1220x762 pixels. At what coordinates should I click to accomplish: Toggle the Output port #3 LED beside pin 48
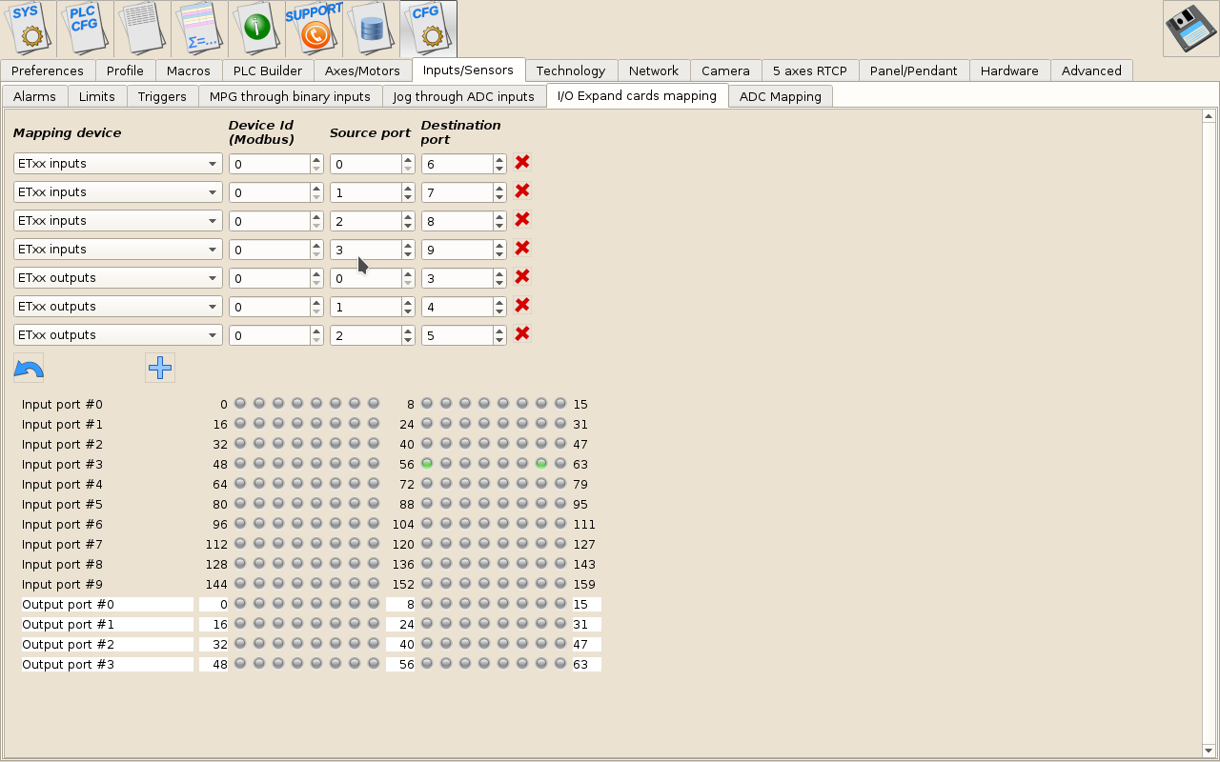(240, 664)
